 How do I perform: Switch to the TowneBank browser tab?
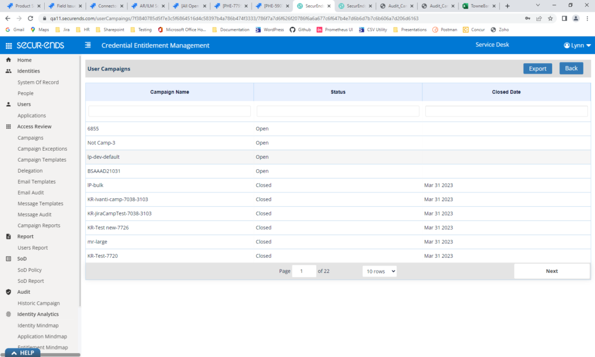[478, 6]
